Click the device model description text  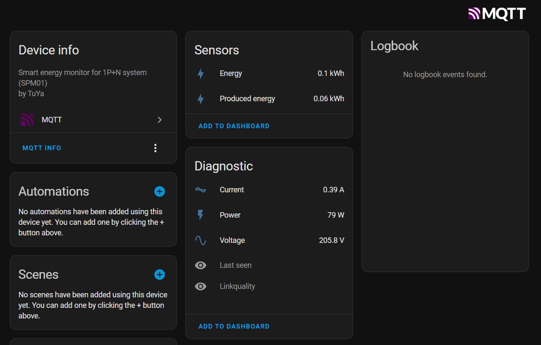82,78
